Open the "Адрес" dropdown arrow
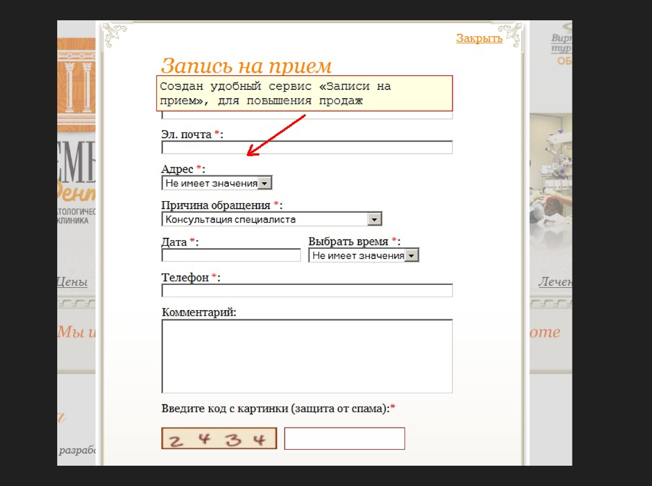Image resolution: width=652 pixels, height=486 pixels. pyautogui.click(x=265, y=182)
